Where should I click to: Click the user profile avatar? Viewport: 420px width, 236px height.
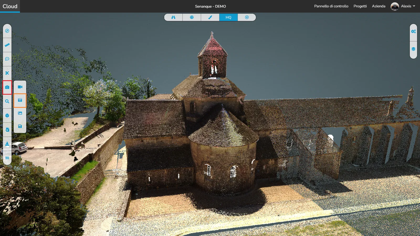(395, 6)
